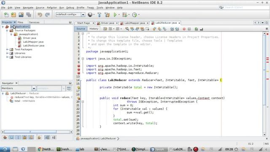Toggle Show Static Members filter in Navigator
Viewport: 270px width, 152px height.
pos(18,137)
